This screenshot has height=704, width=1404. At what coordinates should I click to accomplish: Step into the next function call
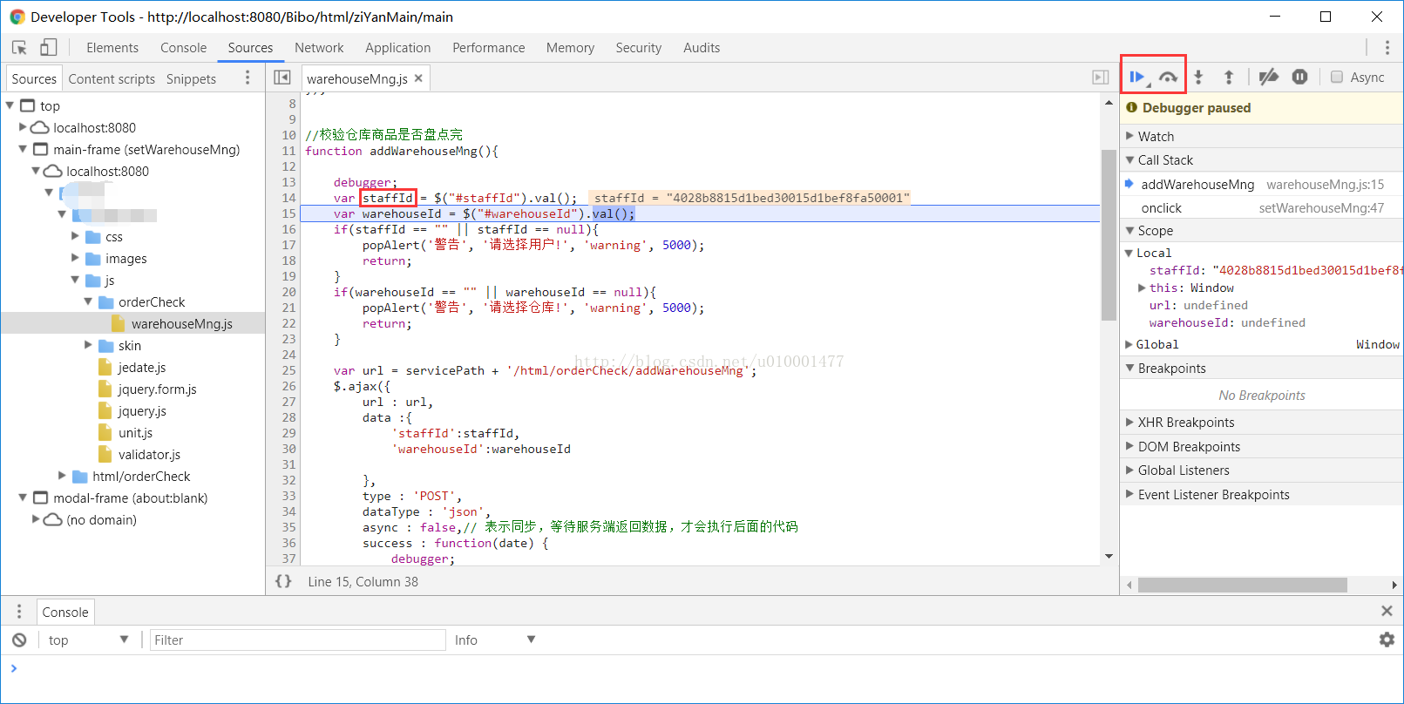pos(1198,78)
